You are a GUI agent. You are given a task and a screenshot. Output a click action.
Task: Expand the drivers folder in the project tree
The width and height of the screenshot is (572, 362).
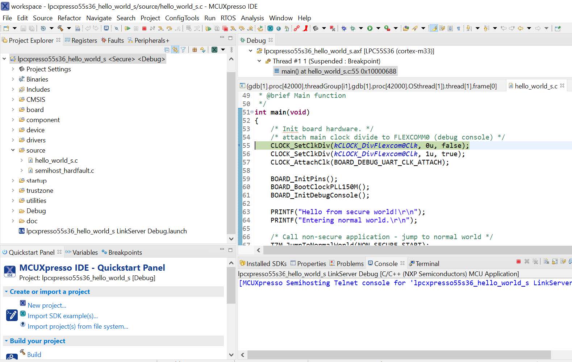[13, 140]
